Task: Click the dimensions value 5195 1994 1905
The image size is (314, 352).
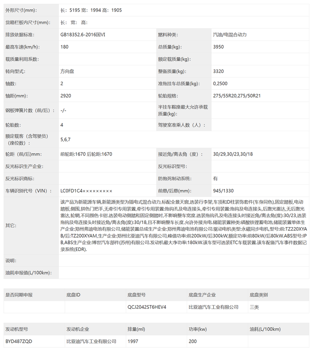Action: [x=91, y=10]
